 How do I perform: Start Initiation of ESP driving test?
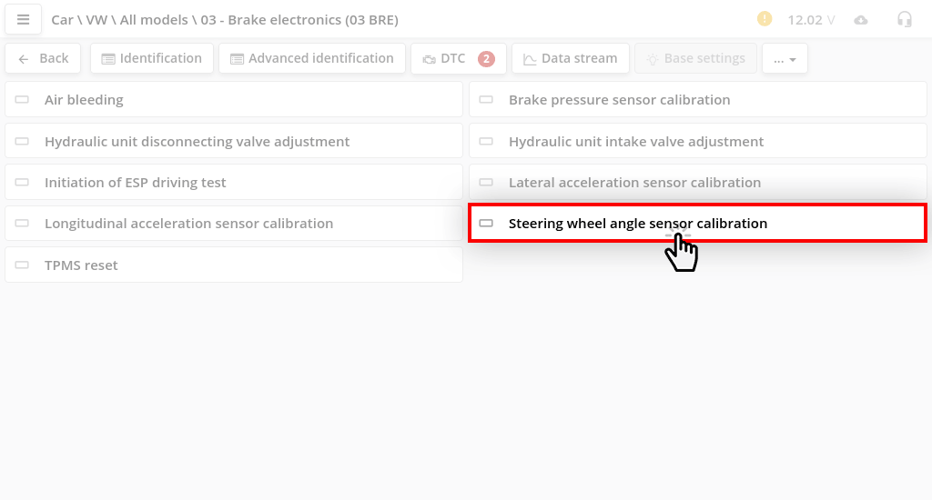(234, 183)
